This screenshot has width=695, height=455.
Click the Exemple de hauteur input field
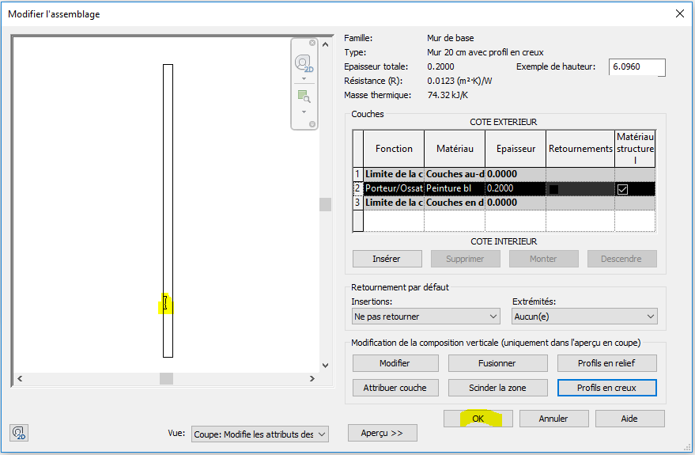pos(636,68)
